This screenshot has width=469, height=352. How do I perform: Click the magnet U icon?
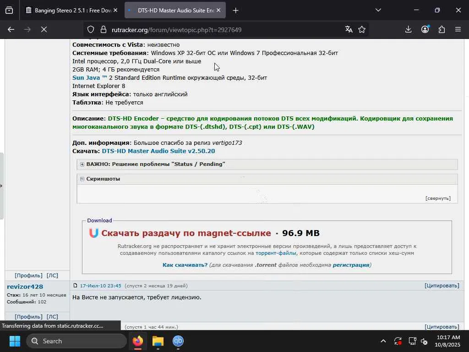click(93, 233)
